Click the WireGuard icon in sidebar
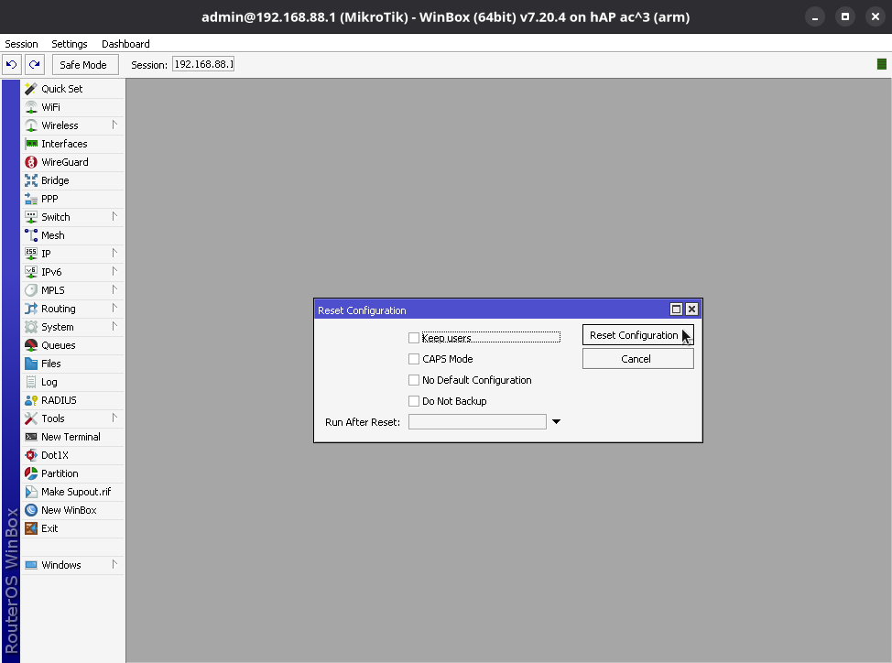 [31, 162]
